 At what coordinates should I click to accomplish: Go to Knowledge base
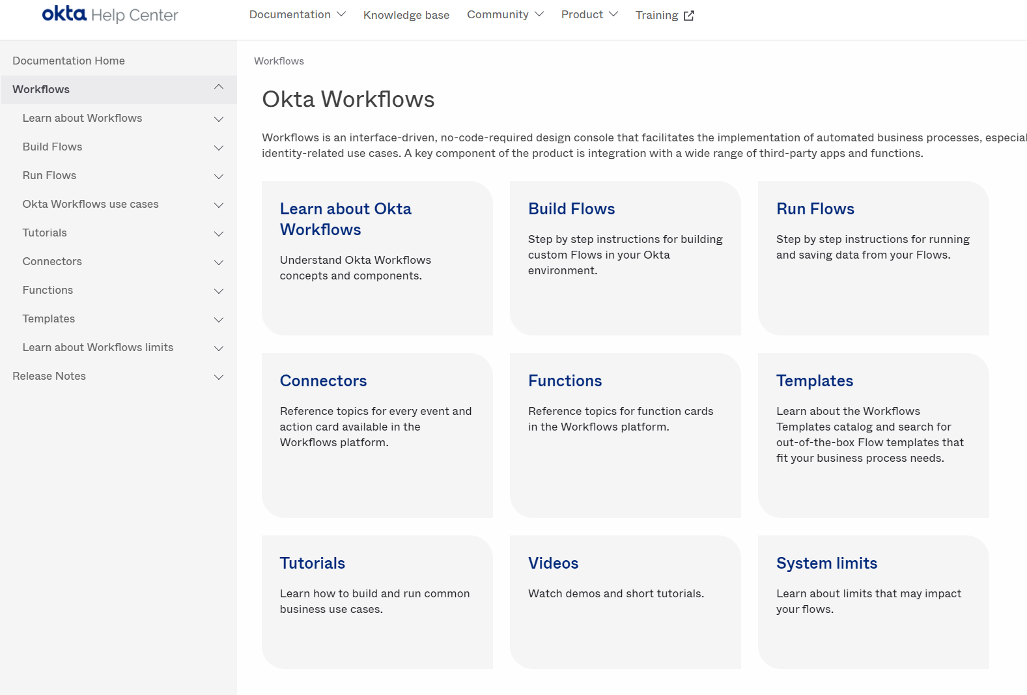[x=406, y=15]
